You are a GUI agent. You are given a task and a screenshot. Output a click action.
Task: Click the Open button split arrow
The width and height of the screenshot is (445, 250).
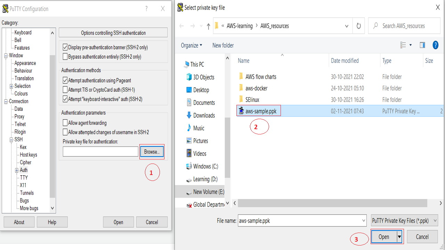click(x=399, y=237)
